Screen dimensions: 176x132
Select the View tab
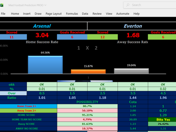click(109, 14)
